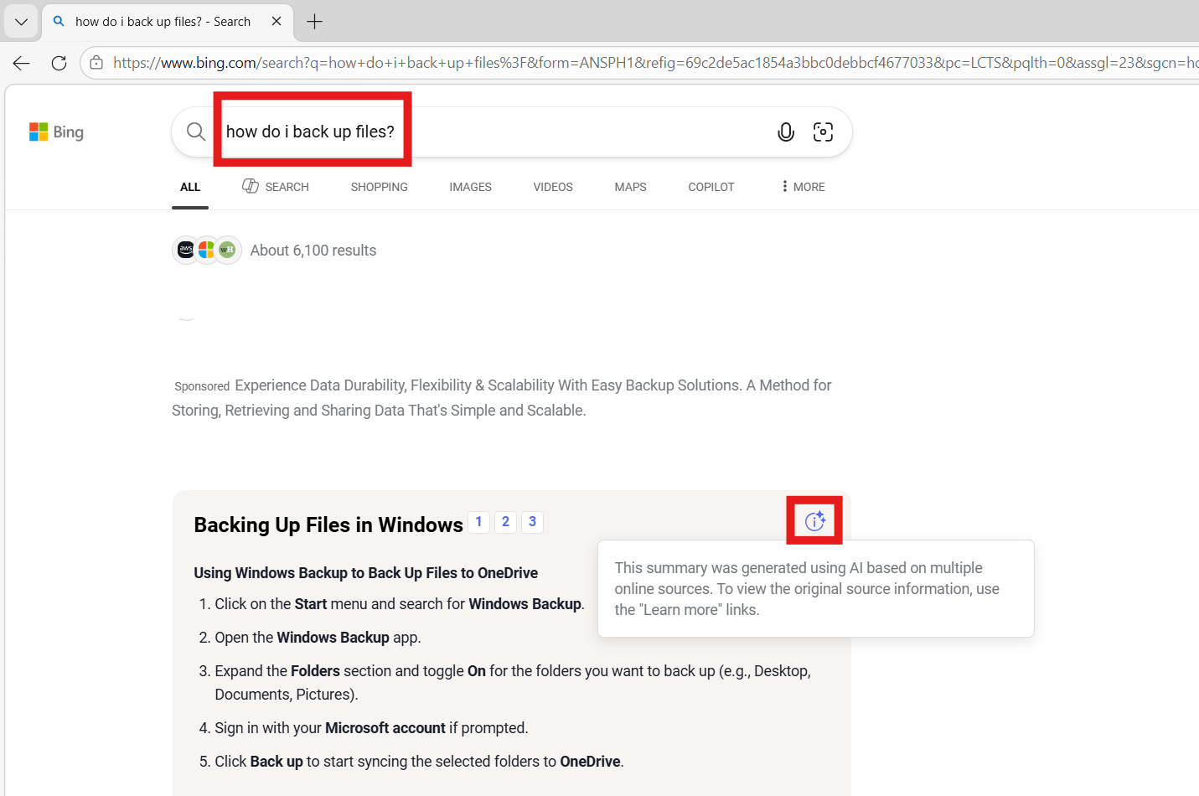1199x796 pixels.
Task: Switch to the IMAGES tab
Action: tap(470, 186)
